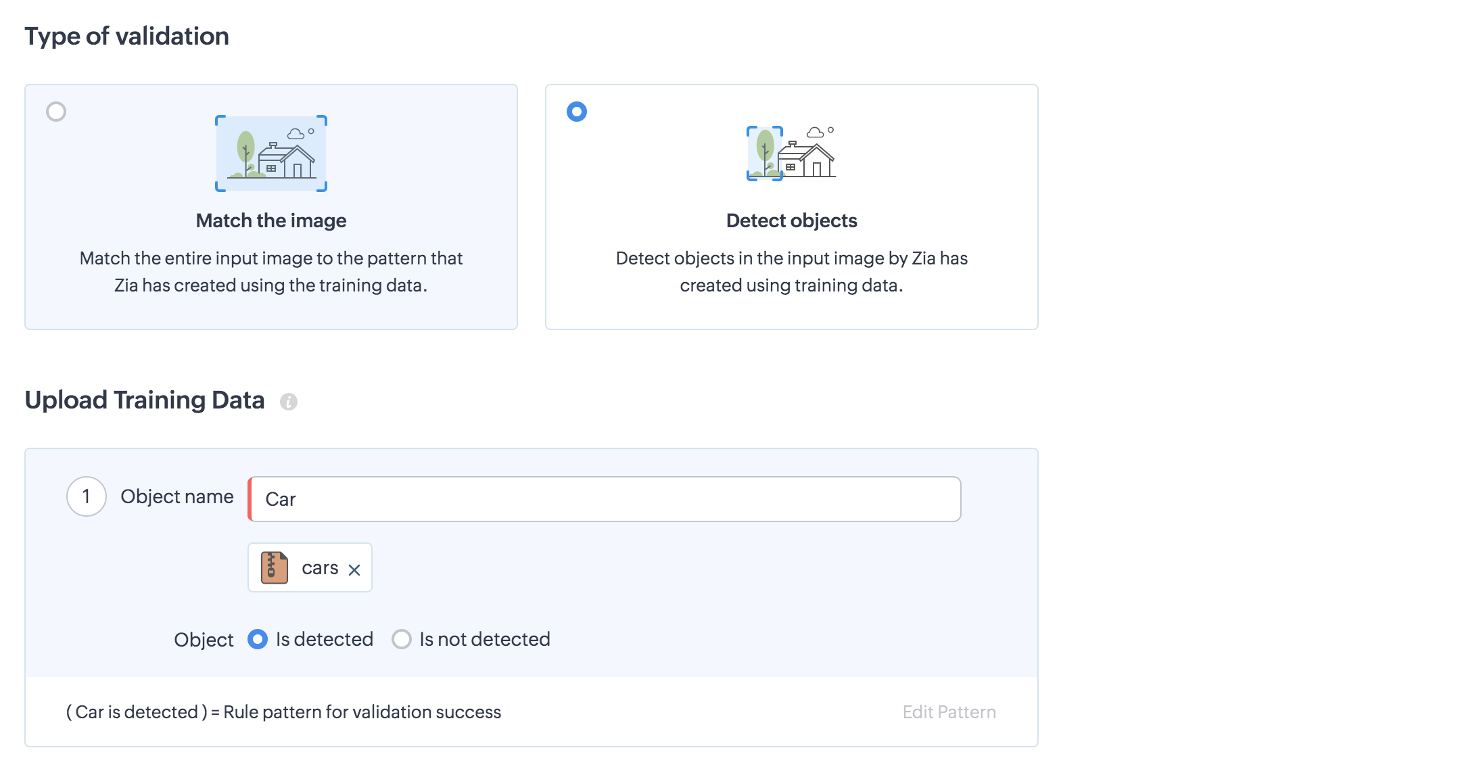This screenshot has width=1462, height=771.
Task: Click the Detect objects card description text
Action: (791, 272)
